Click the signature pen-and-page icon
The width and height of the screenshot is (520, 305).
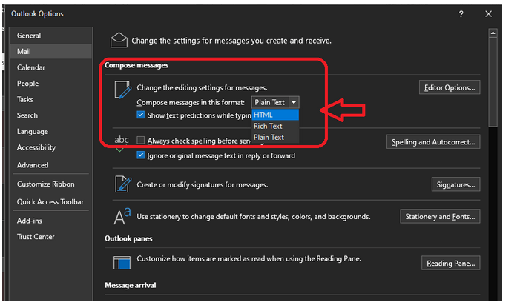(122, 184)
